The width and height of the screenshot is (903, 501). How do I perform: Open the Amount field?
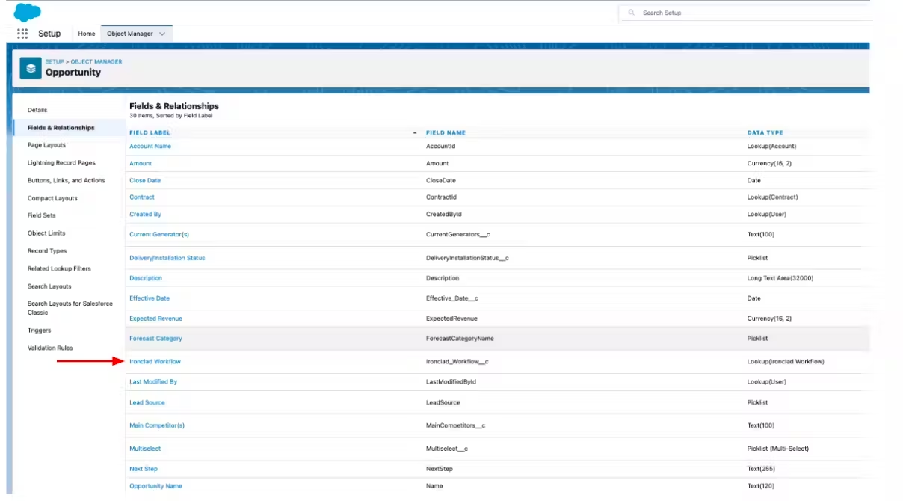click(141, 163)
